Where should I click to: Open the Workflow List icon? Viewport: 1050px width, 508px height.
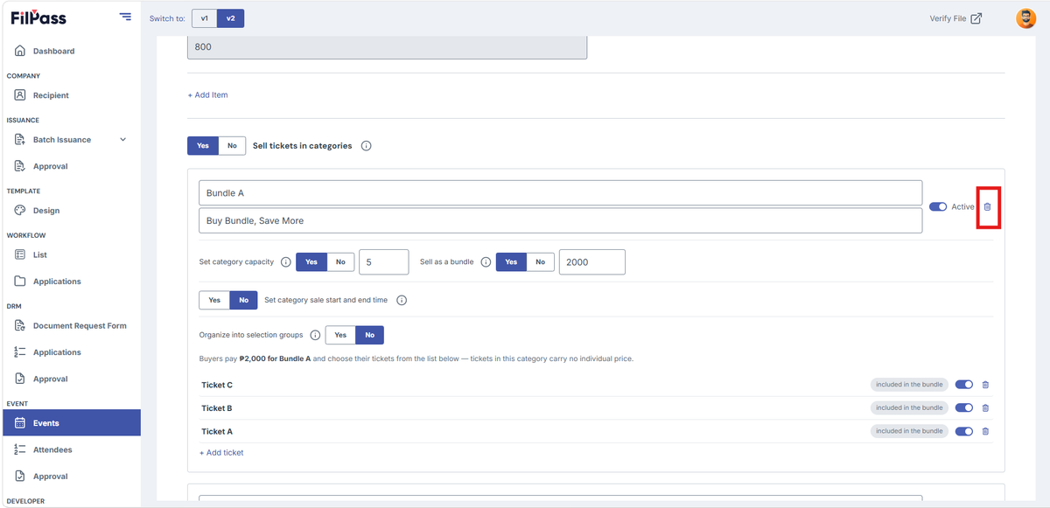coord(20,254)
